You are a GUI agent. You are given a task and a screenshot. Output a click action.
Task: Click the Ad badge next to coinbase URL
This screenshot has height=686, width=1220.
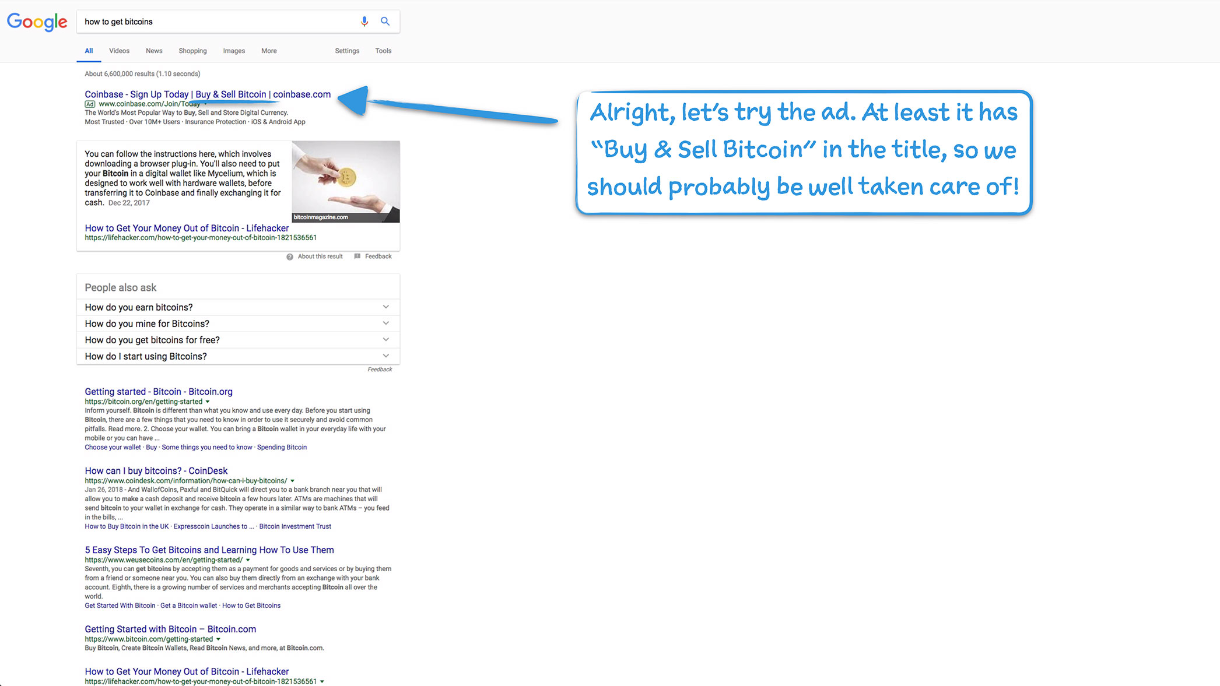(x=90, y=104)
